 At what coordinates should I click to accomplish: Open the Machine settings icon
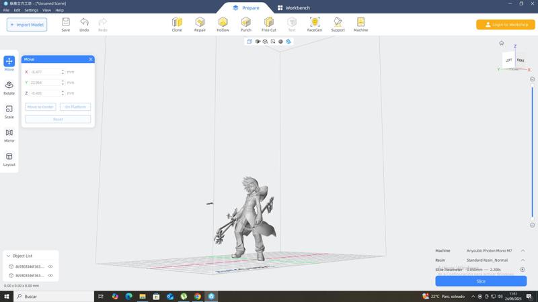360,25
